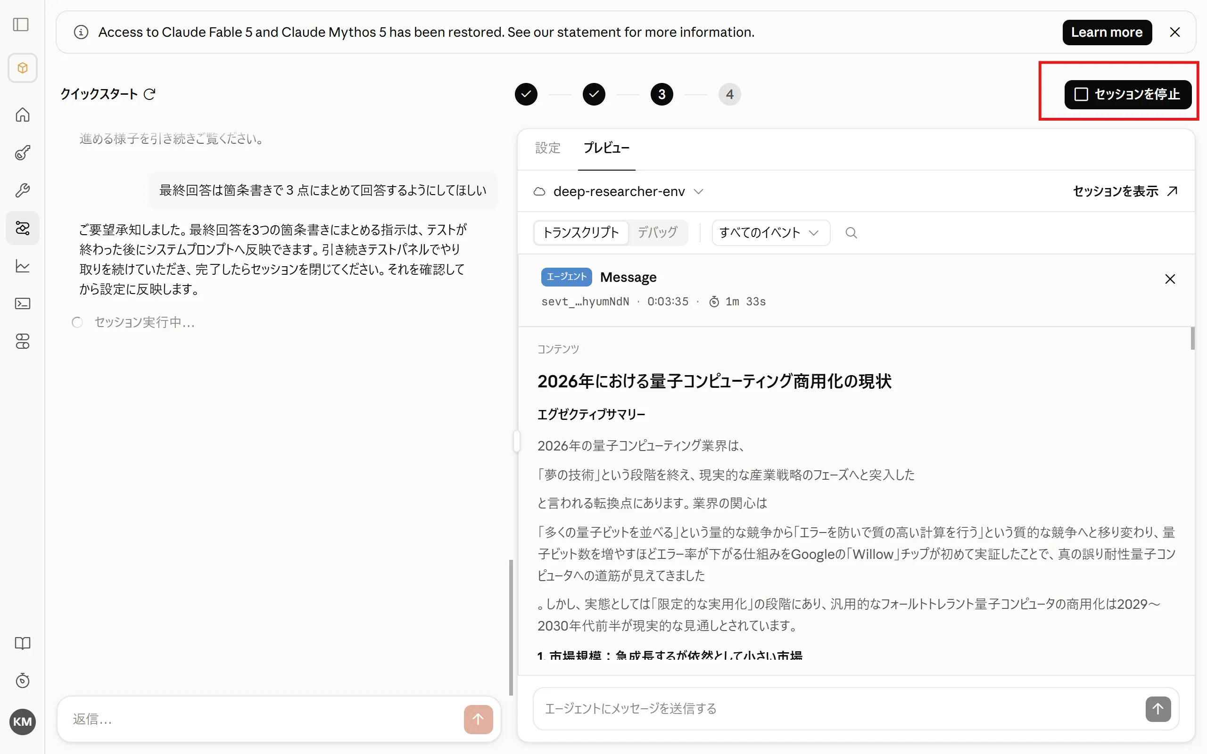The width and height of the screenshot is (1207, 754).
Task: Go to completed step one checkmark
Action: (526, 94)
